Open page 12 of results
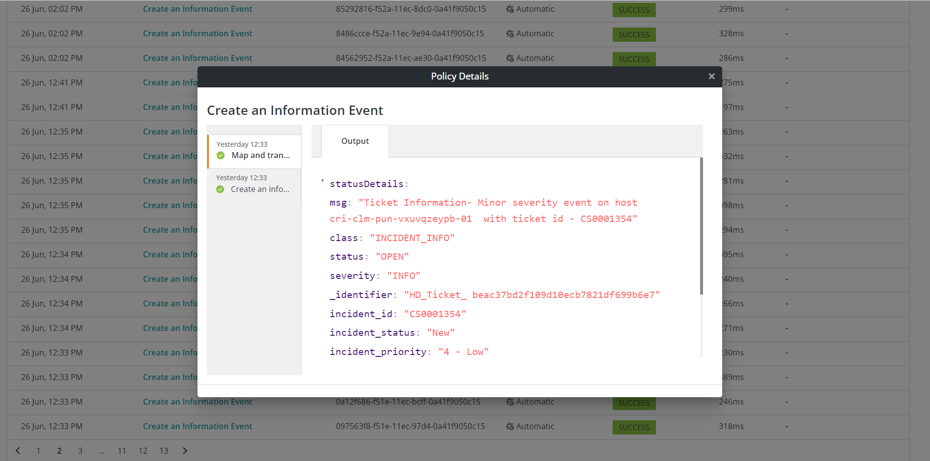The width and height of the screenshot is (930, 461). pyautogui.click(x=143, y=451)
